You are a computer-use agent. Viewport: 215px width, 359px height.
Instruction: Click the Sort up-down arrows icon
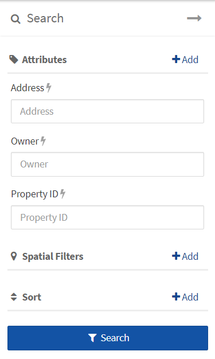14,297
